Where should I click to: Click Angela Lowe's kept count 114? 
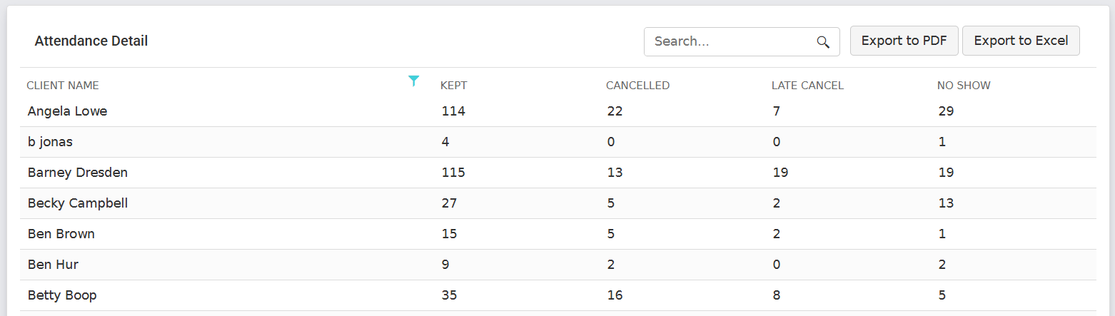(453, 111)
